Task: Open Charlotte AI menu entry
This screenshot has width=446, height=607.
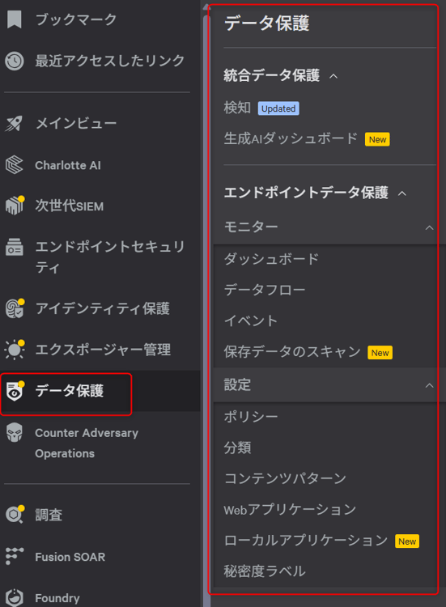Action: 68,165
